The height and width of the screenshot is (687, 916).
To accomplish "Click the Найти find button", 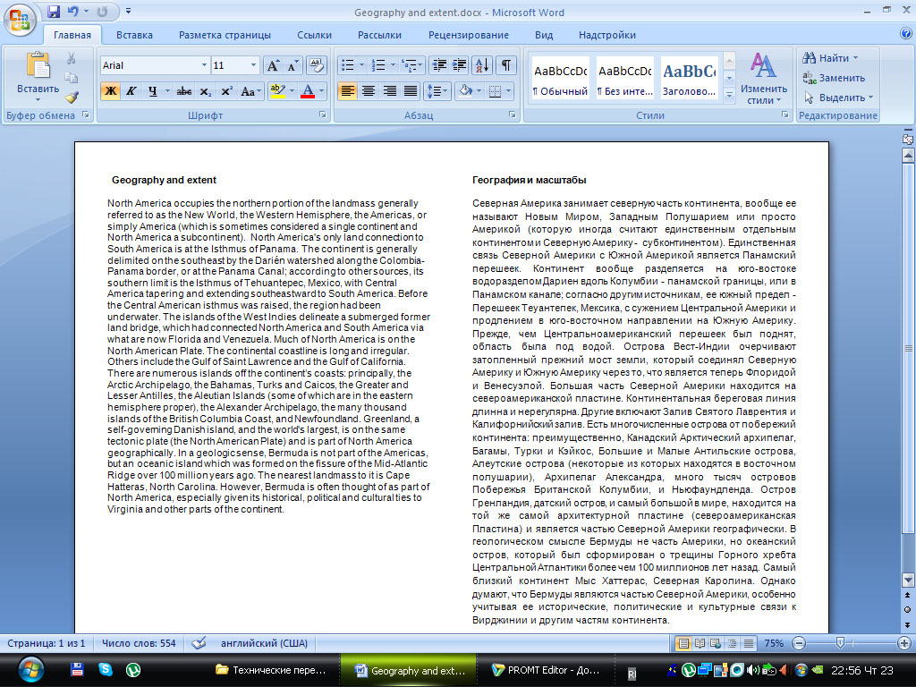I will (x=830, y=58).
